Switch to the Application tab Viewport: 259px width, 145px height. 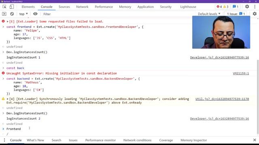(146, 7)
